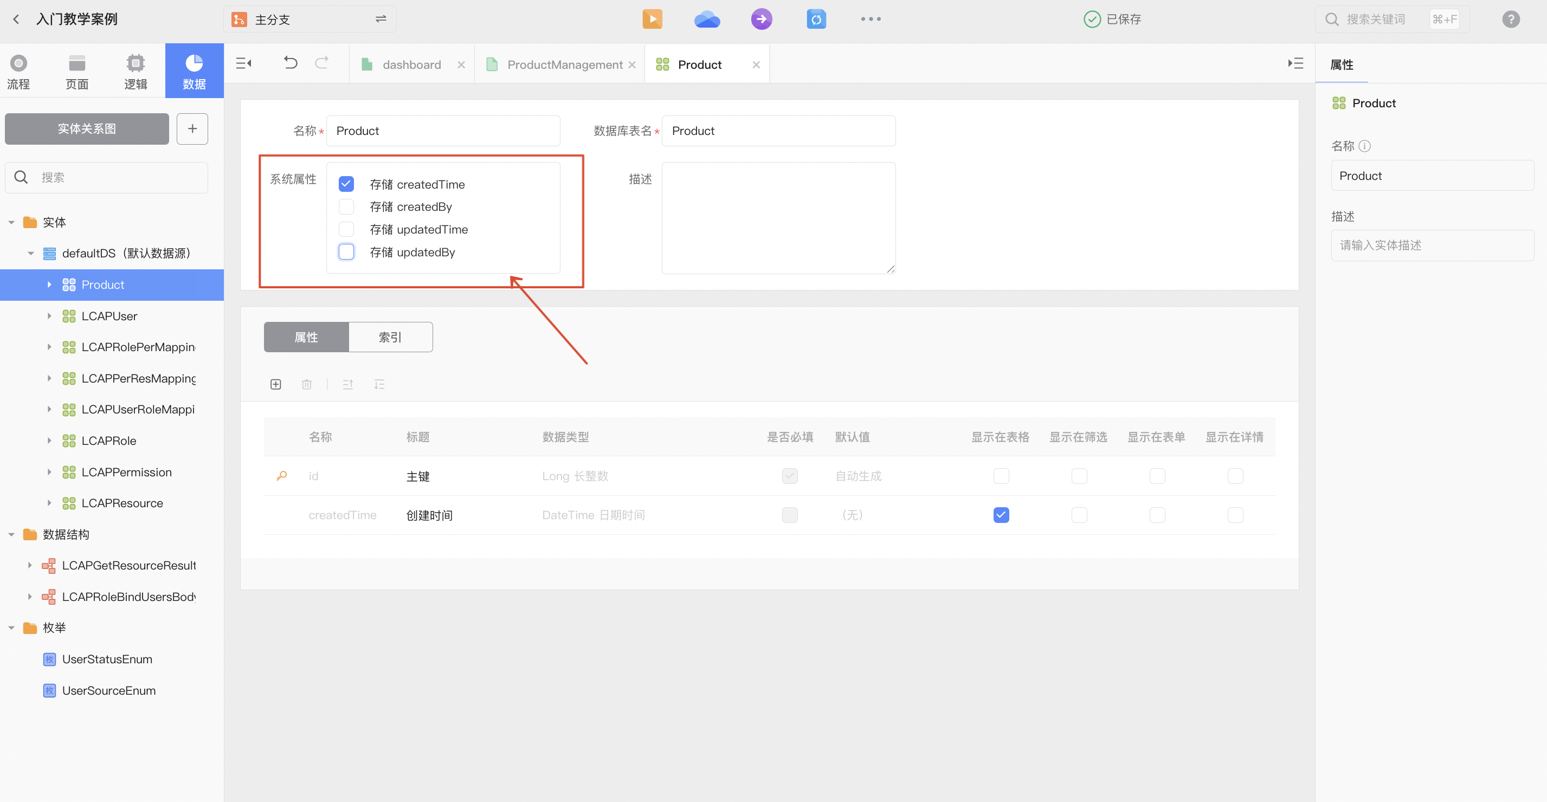Click the deploy/rocket icon in toolbar
The image size is (1547, 802).
point(761,18)
